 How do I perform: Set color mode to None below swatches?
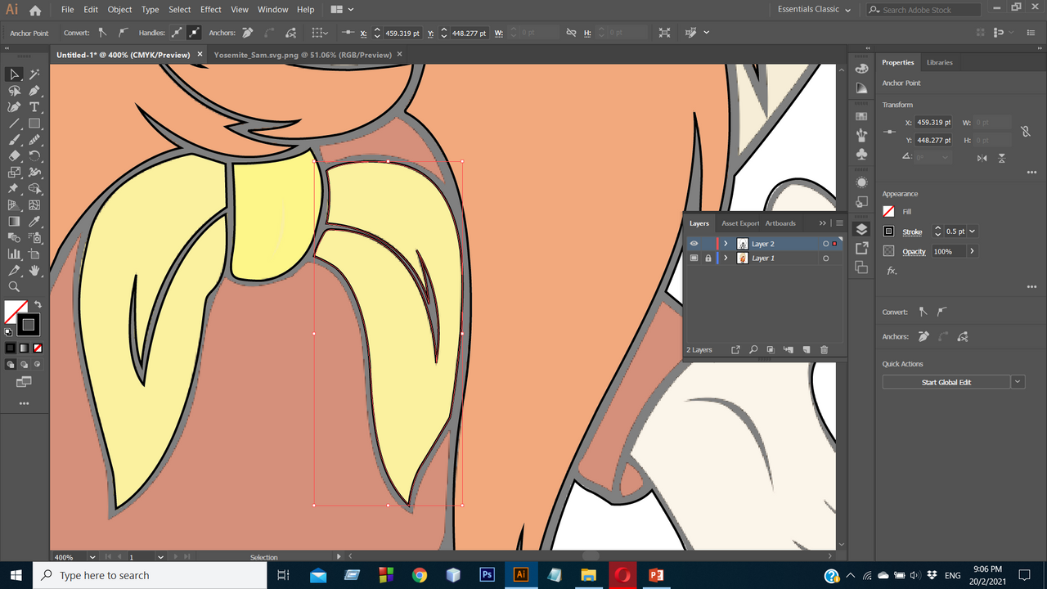click(x=38, y=348)
